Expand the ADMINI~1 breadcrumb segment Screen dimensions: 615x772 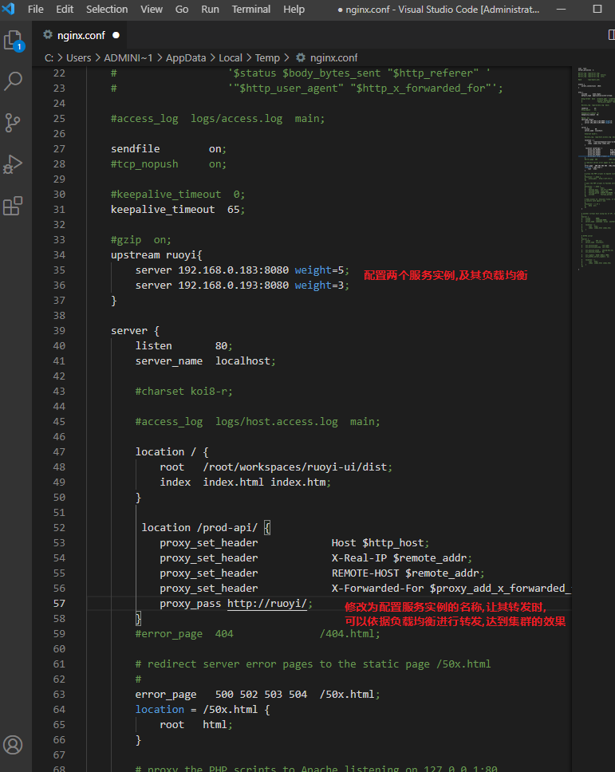click(x=128, y=57)
